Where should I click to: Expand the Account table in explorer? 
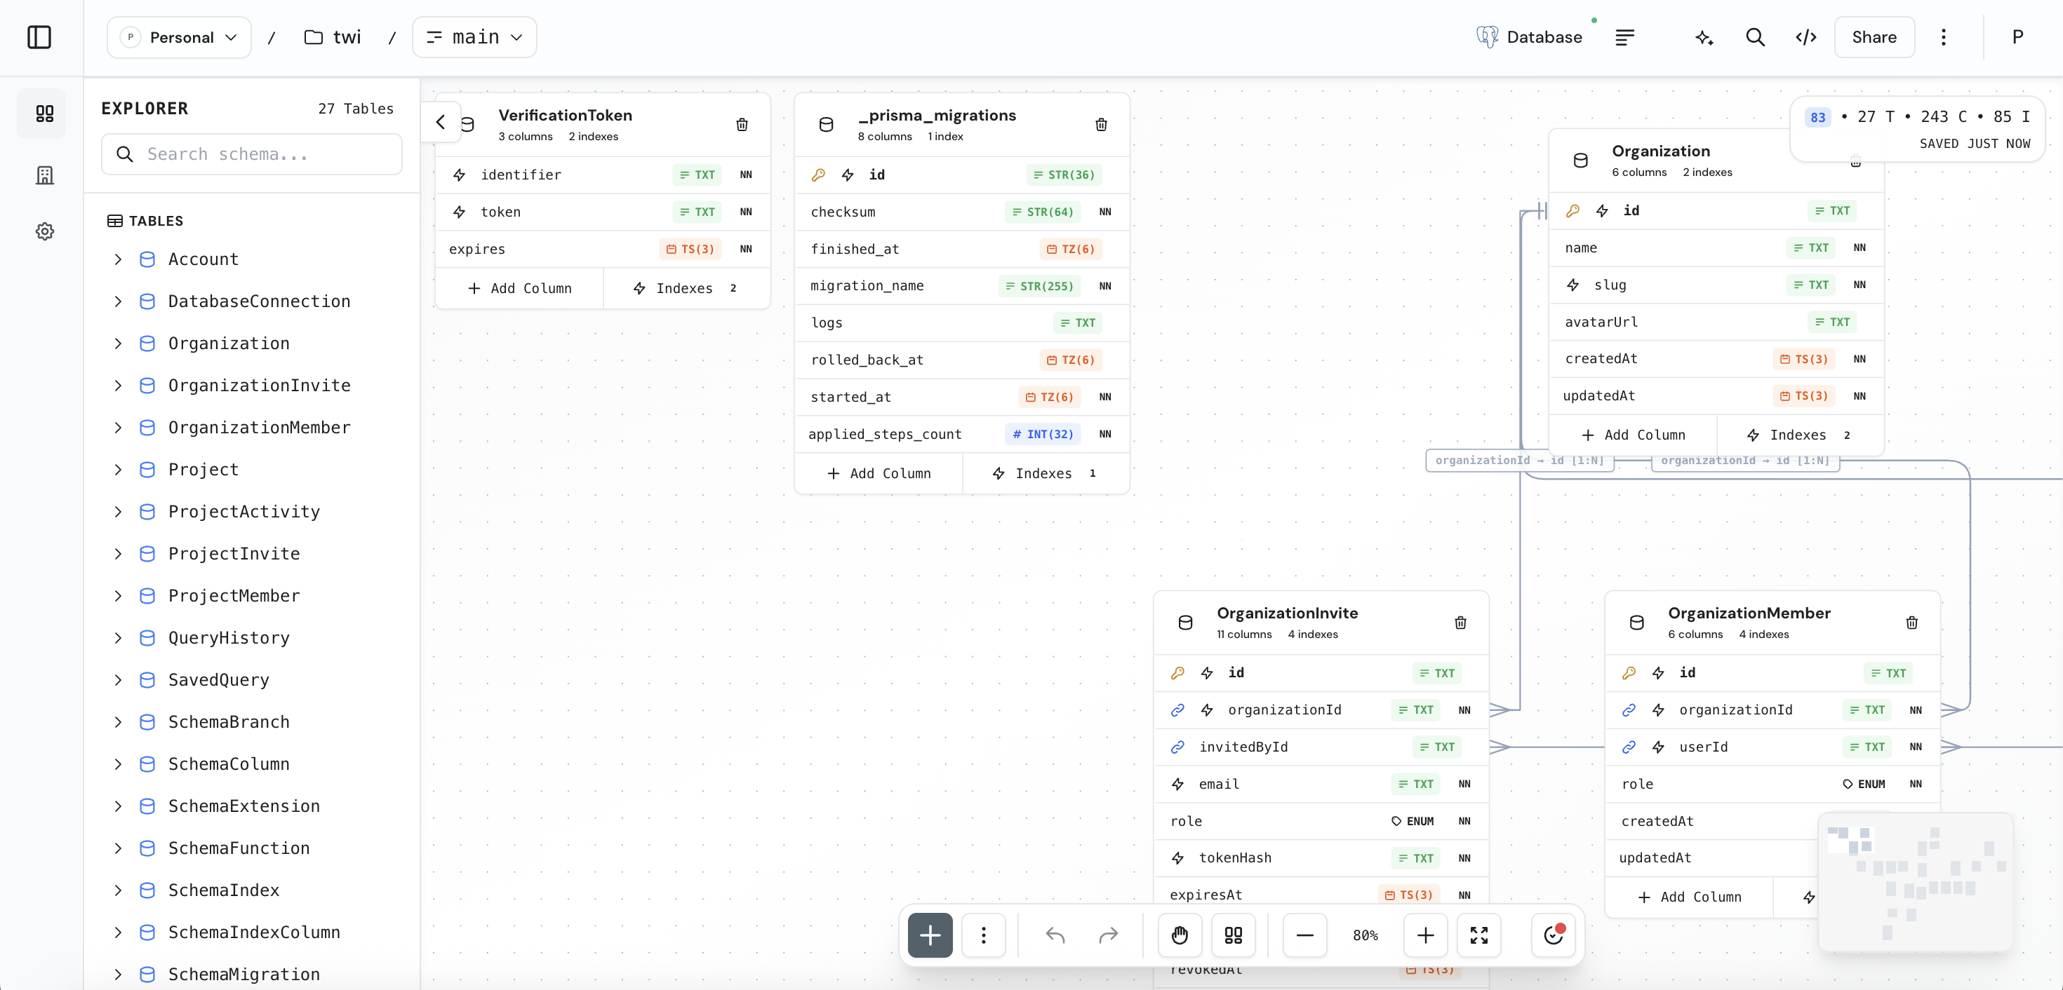point(119,259)
